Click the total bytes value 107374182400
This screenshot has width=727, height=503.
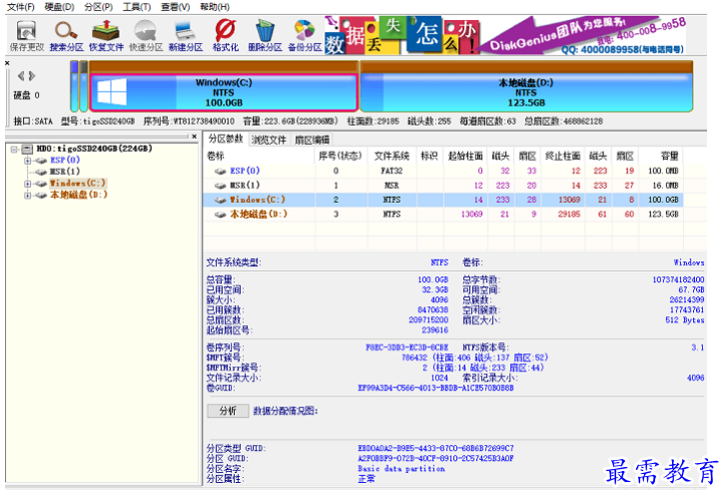pyautogui.click(x=678, y=279)
